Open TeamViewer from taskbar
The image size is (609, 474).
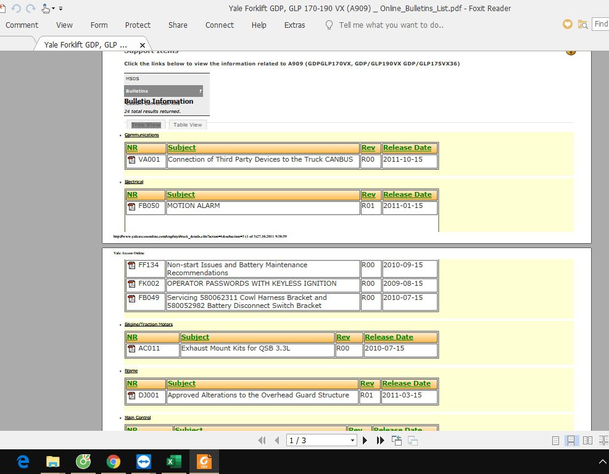click(x=144, y=462)
